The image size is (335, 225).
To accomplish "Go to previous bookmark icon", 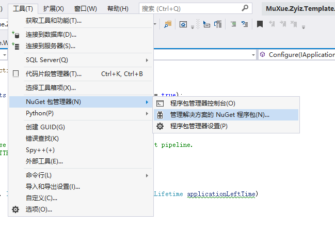I will (272, 24).
